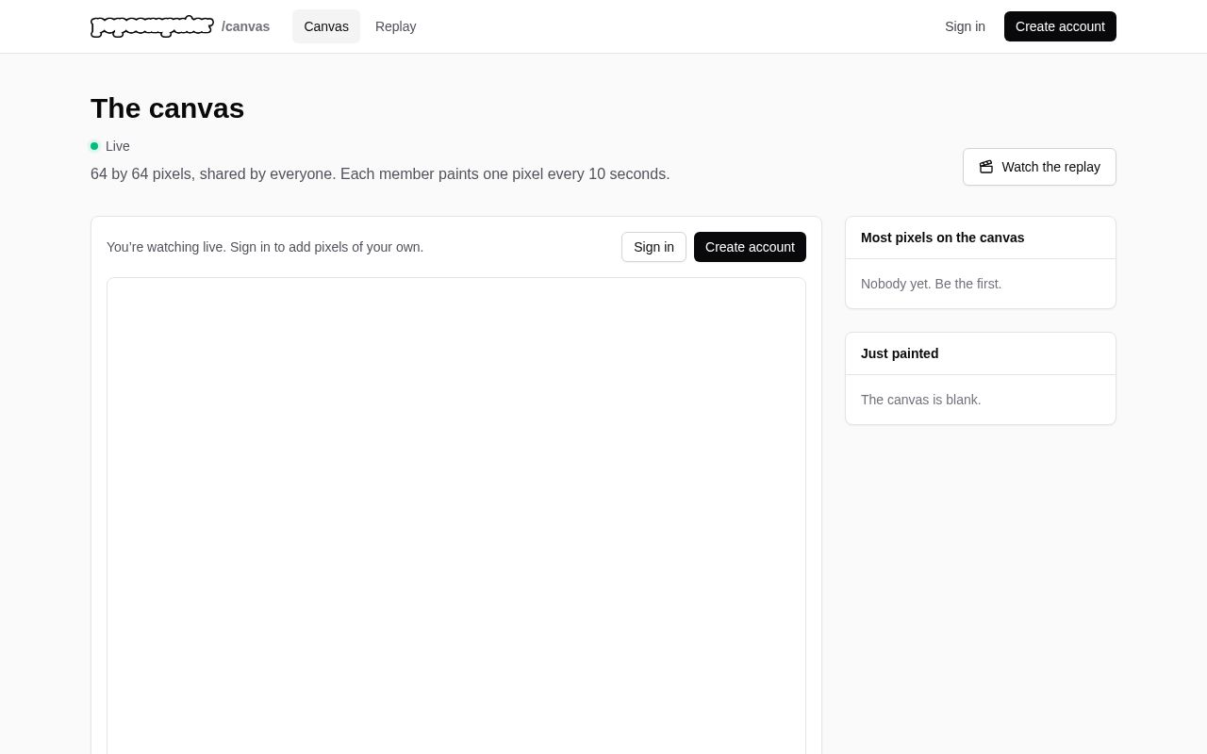Click Sign in above the canvas
Image resolution: width=1207 pixels, height=754 pixels.
653,247
